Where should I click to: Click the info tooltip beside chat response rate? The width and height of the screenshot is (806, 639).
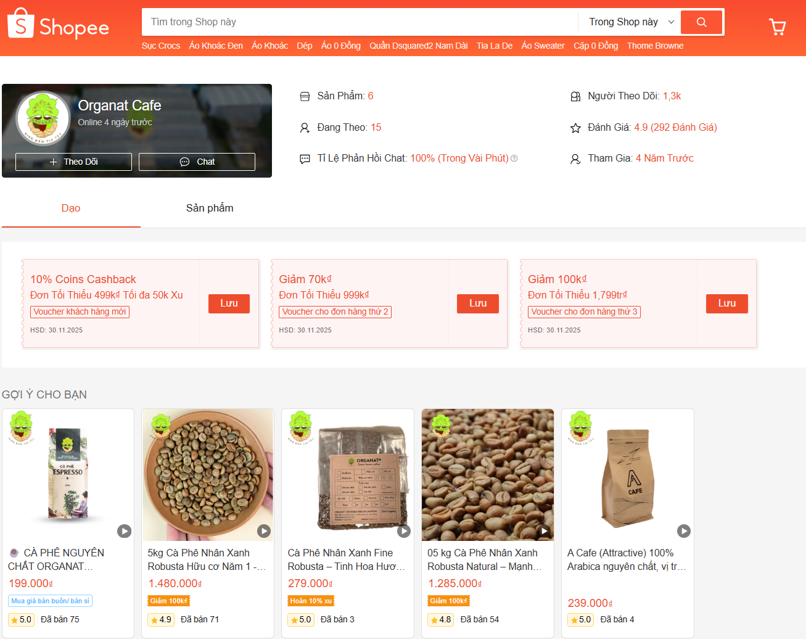pyautogui.click(x=514, y=158)
